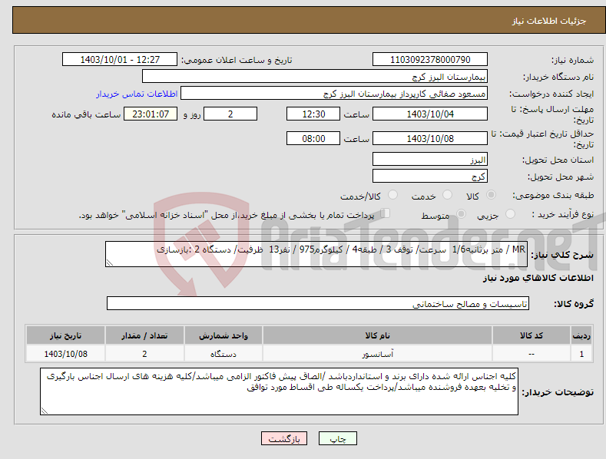Click the شرح کلی نیاز text area
The image size is (606, 459).
pos(316,254)
